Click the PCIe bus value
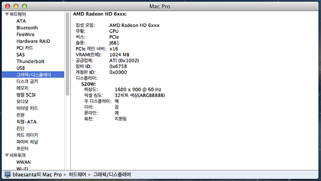 pos(114,37)
